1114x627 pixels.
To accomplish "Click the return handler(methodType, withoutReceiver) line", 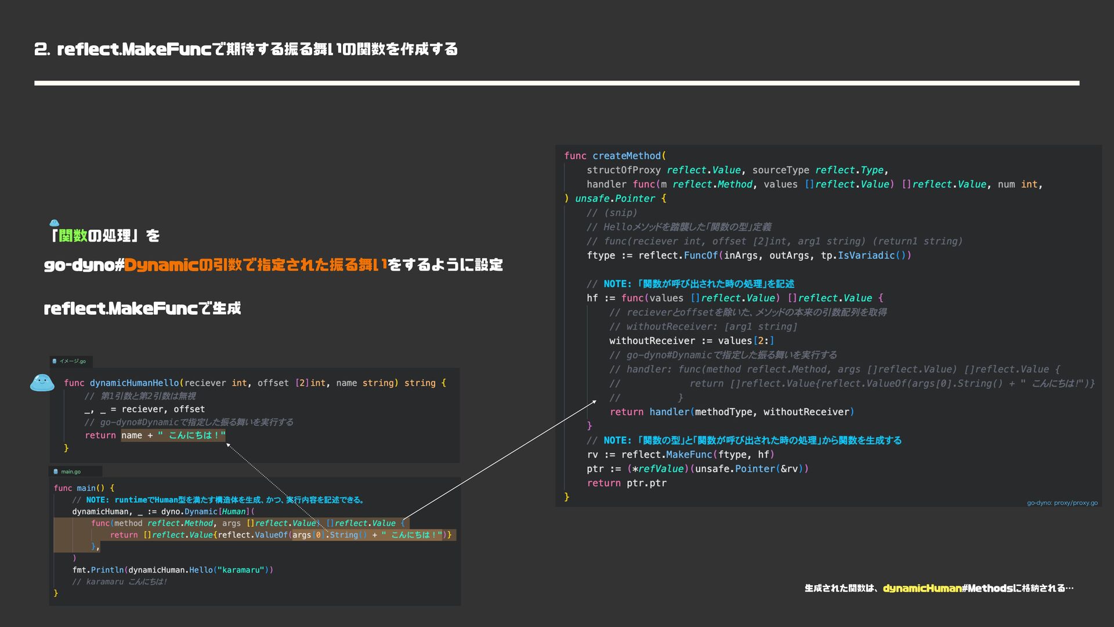I will coord(731,412).
